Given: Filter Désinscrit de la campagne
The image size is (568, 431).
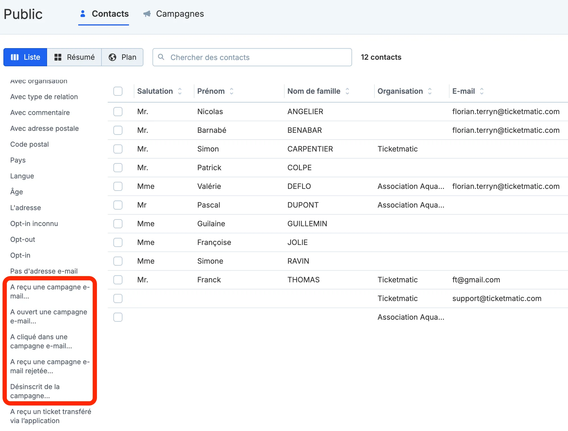Looking at the screenshot, I should [35, 391].
